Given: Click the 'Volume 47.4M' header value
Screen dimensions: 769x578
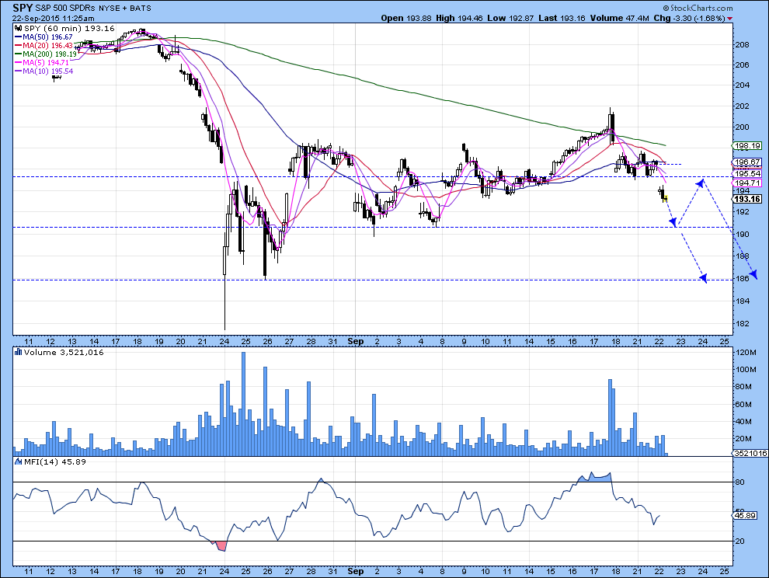Looking at the screenshot, I should coord(619,18).
